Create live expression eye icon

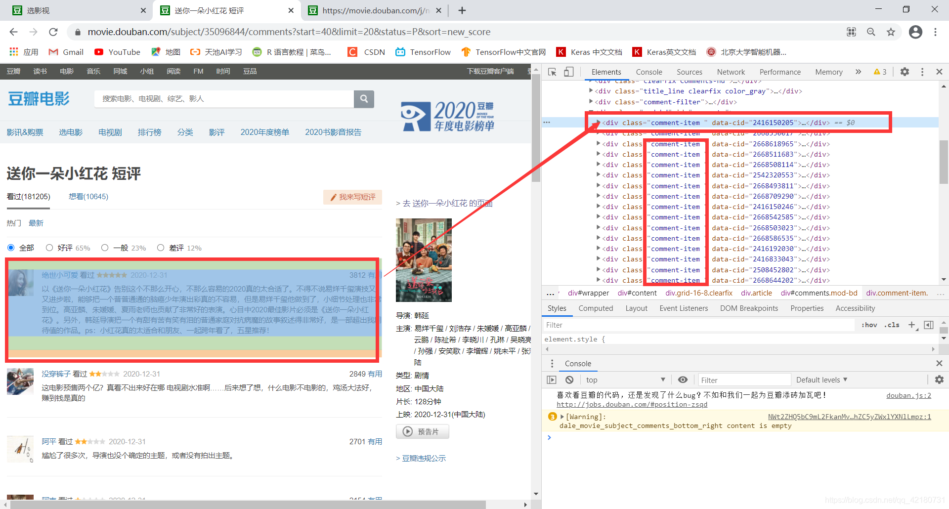683,380
